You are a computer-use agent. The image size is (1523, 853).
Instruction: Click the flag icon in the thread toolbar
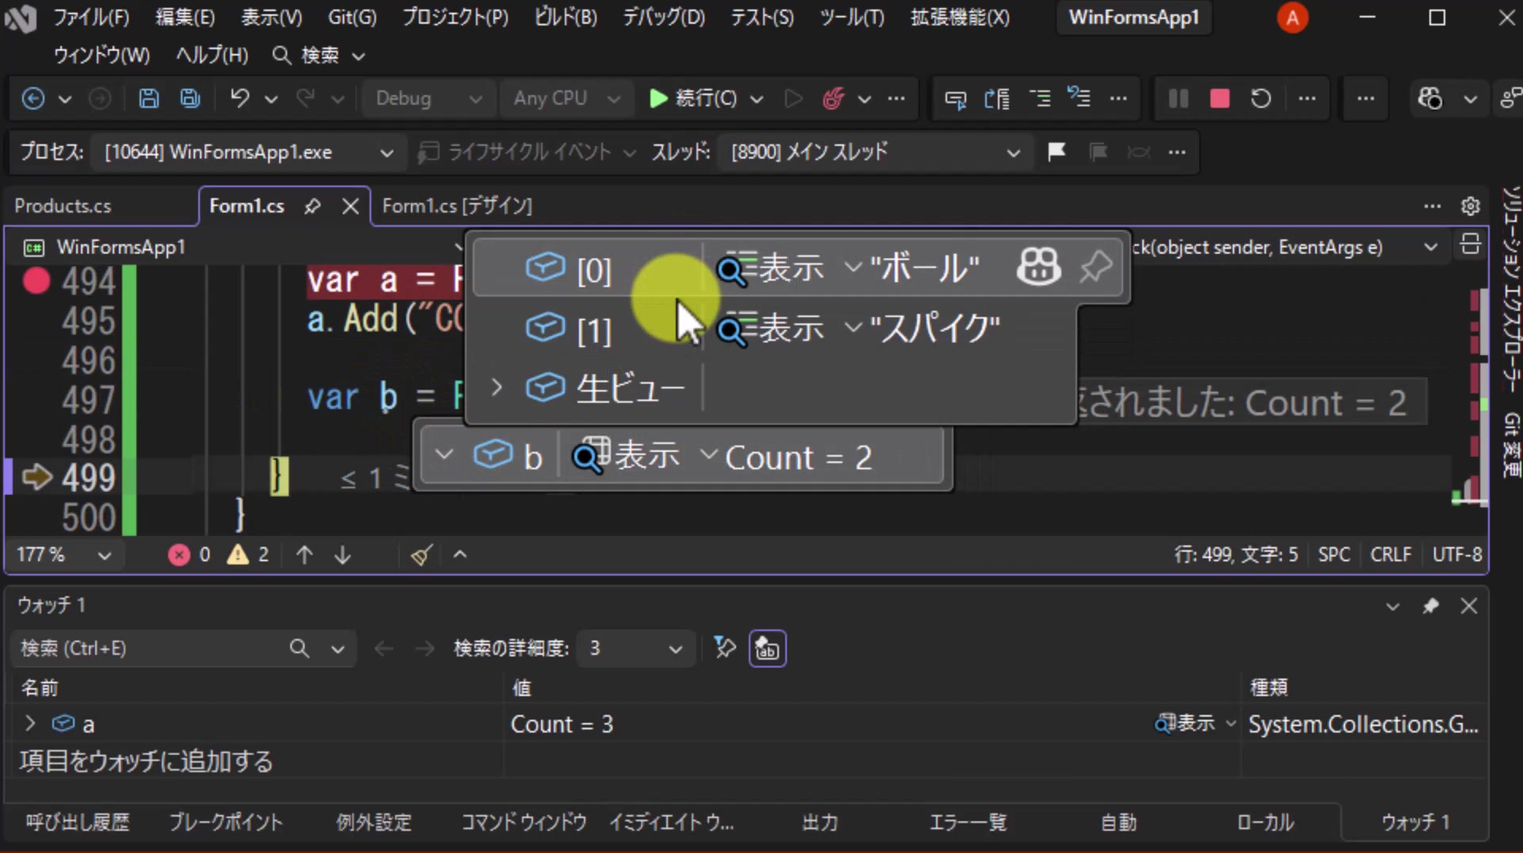(x=1056, y=151)
